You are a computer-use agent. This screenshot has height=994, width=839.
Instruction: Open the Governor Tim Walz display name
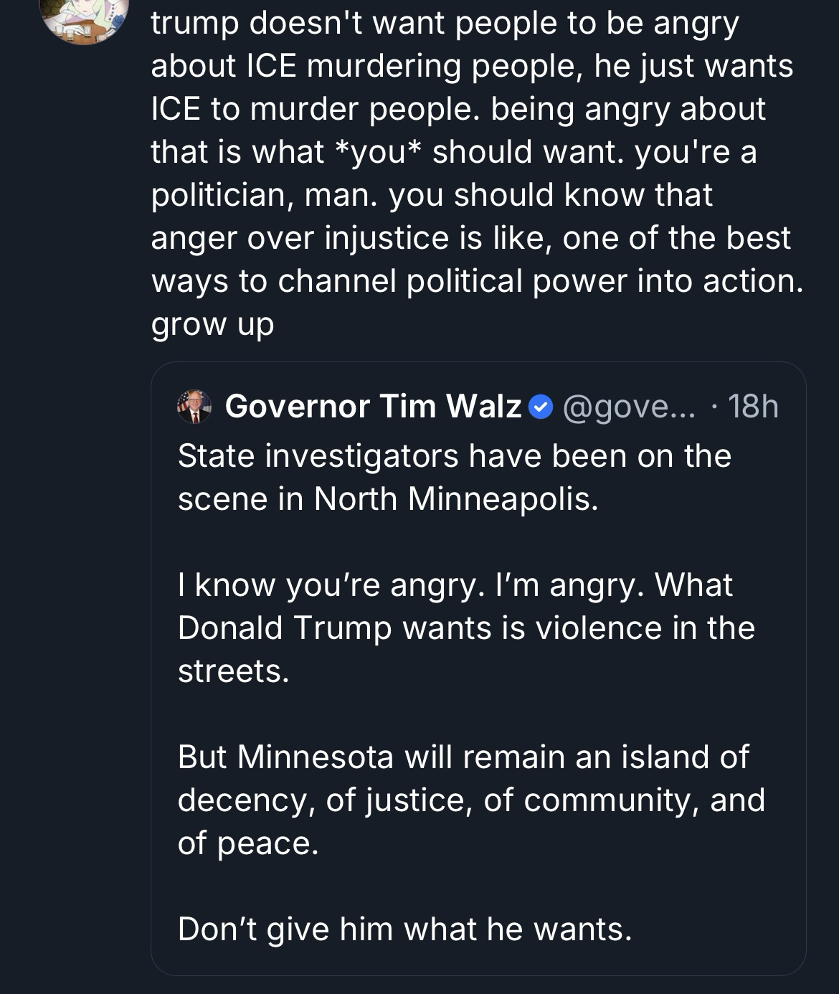(x=373, y=407)
